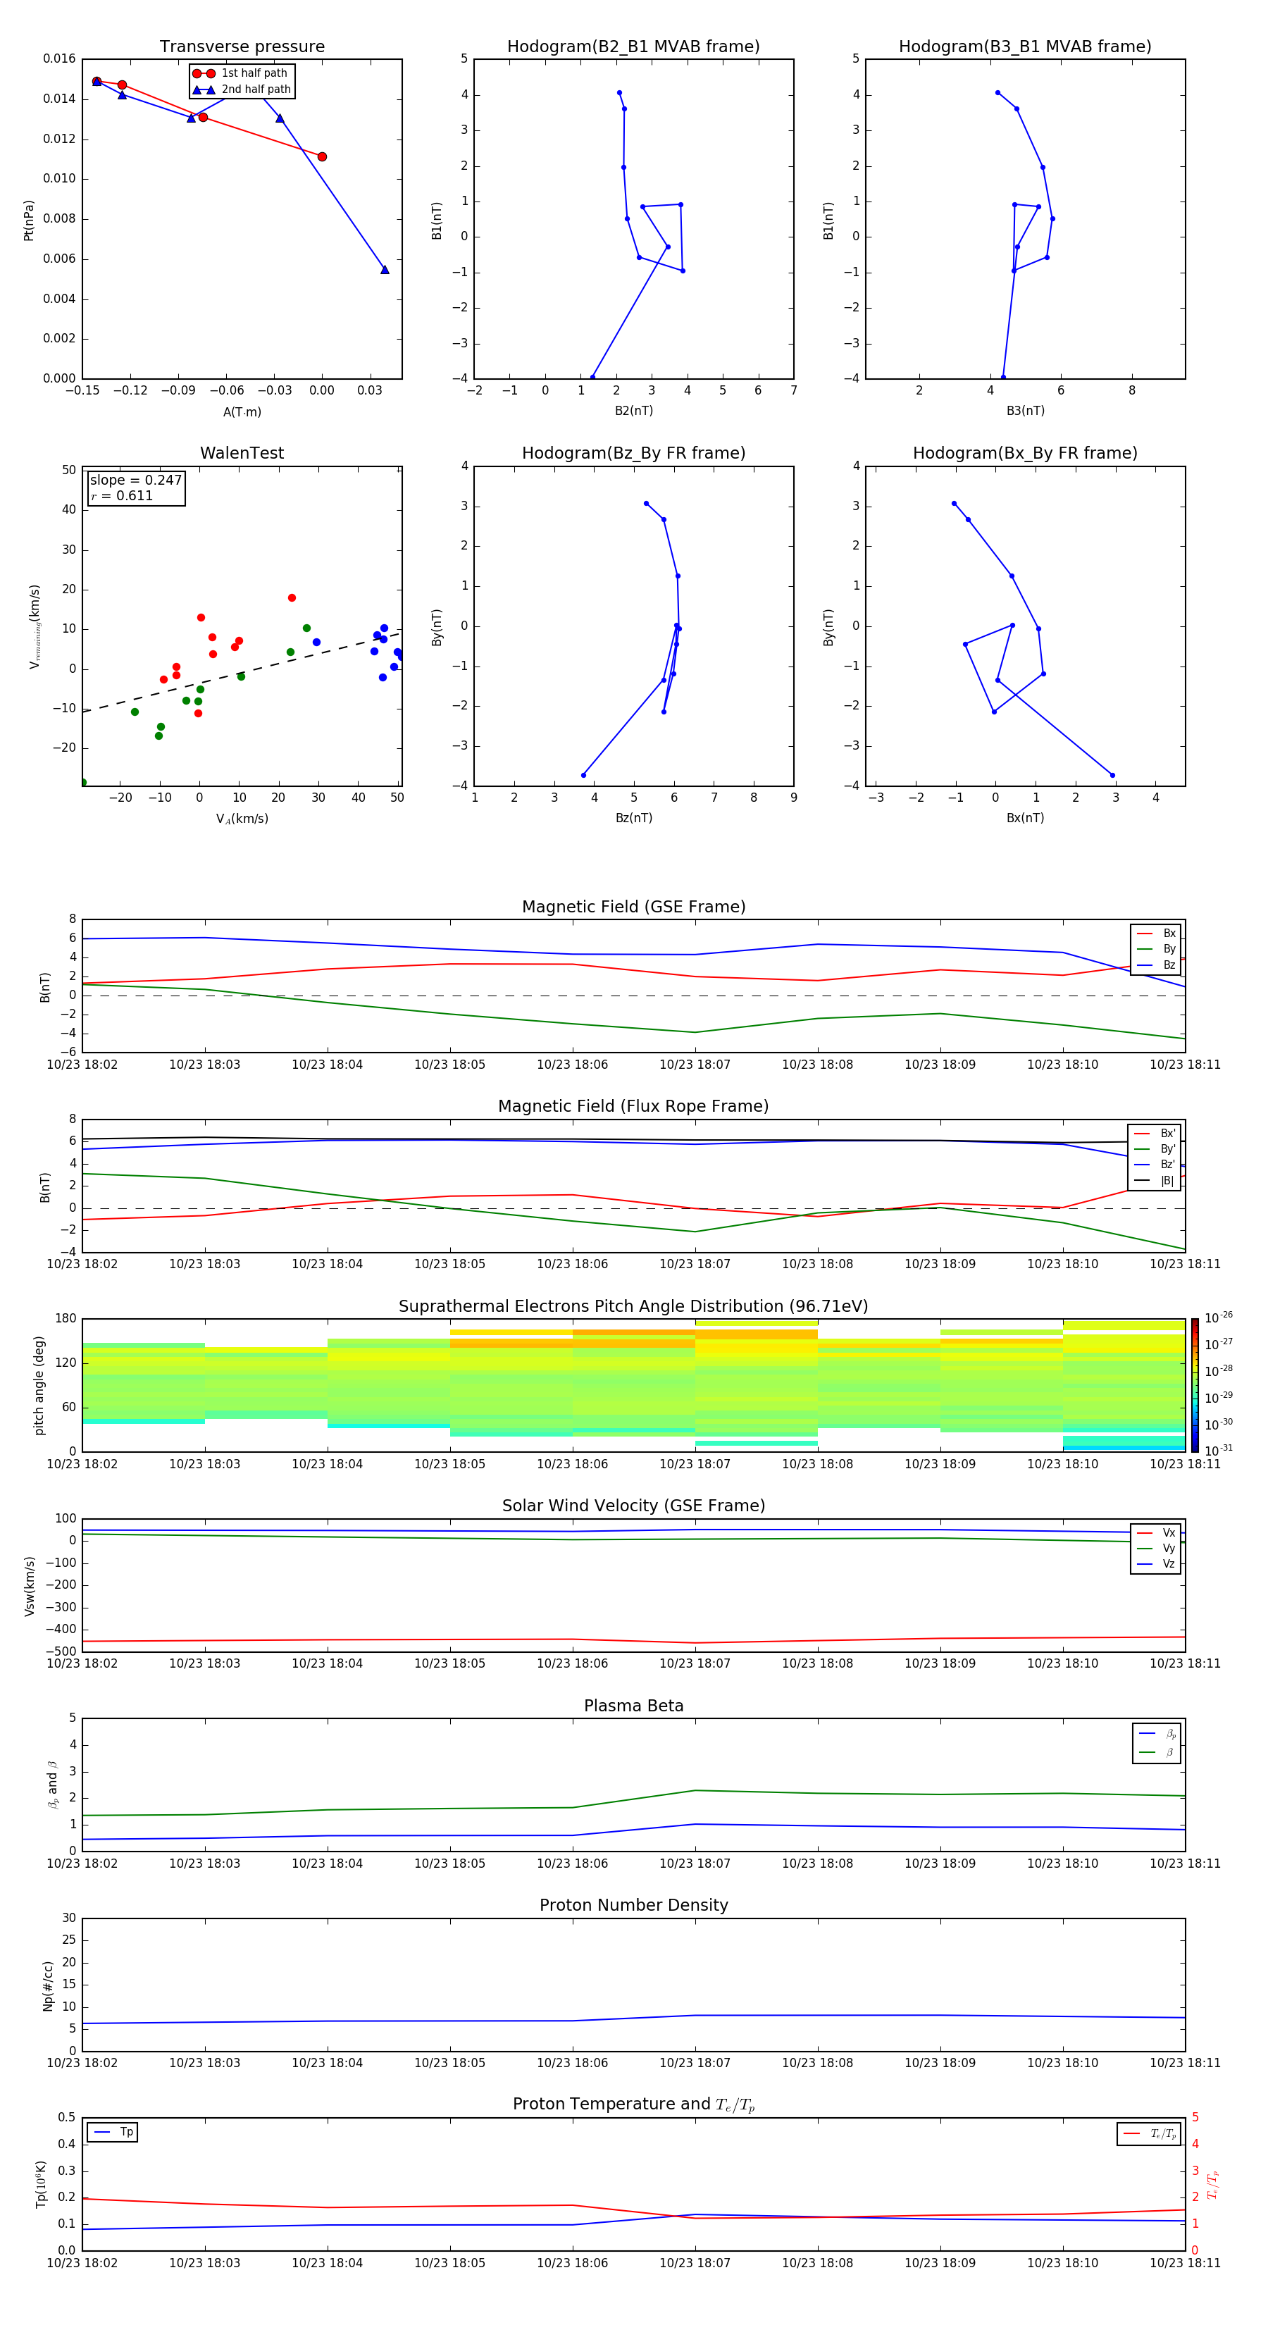Click the 'Bz' legend entry in GSE magnetic field
The image size is (1268, 2325).
1157,965
